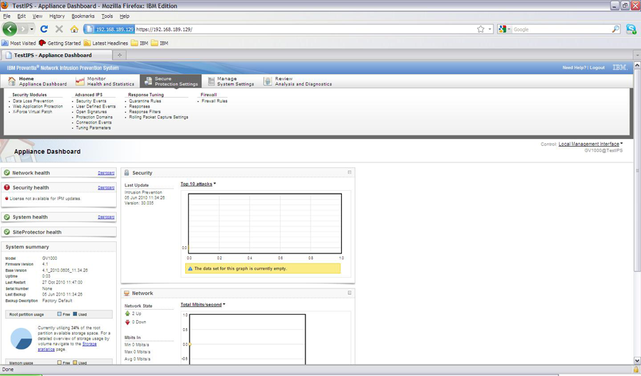Click the status bar padlock icon

pos(636,370)
